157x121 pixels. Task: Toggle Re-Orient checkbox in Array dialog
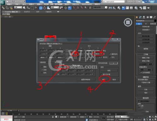pos(110,54)
